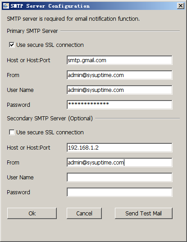The width and height of the screenshot is (187, 242).
Task: Select the empty secondary User Name field
Action: [119, 177]
